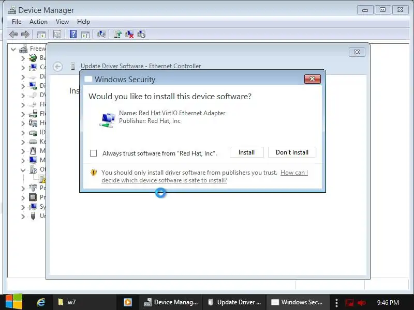
Task: Expand the Keyboards (Ke) tree category
Action: tap(23, 142)
